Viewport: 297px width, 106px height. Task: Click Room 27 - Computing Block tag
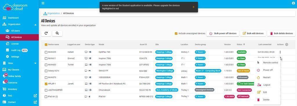(208, 71)
